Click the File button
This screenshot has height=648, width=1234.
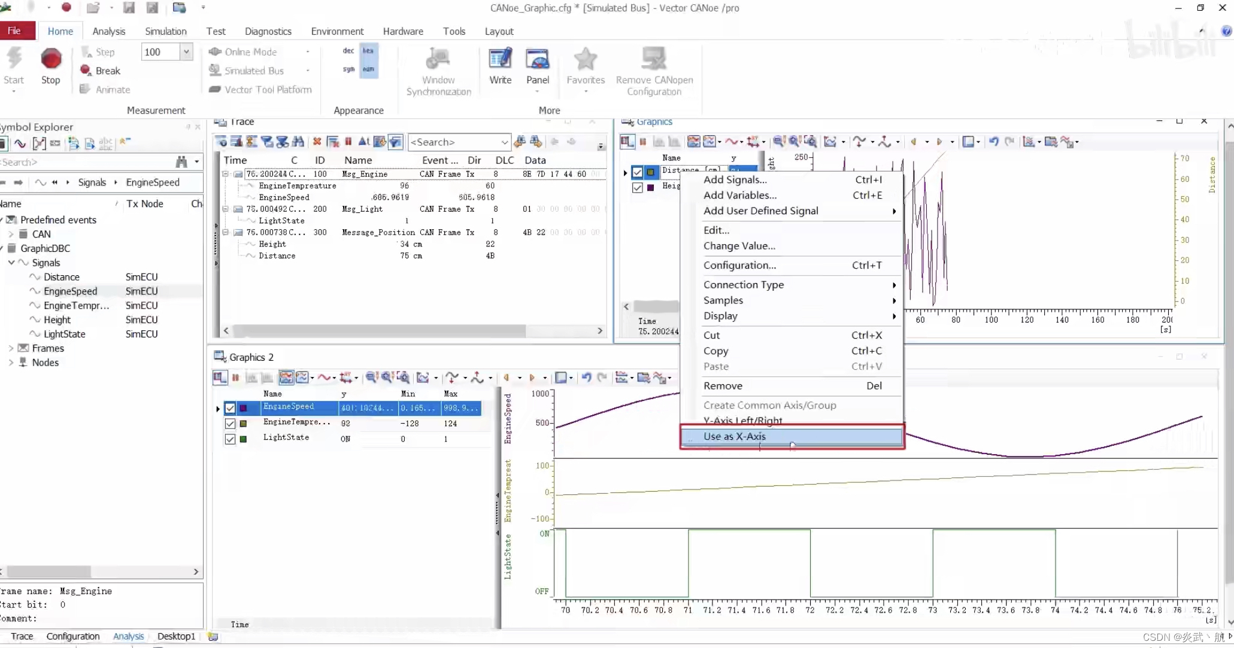(14, 31)
